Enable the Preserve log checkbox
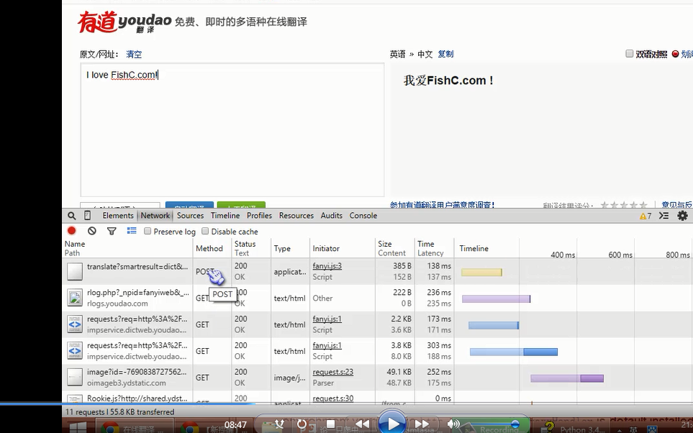The height and width of the screenshot is (433, 693). 148,232
